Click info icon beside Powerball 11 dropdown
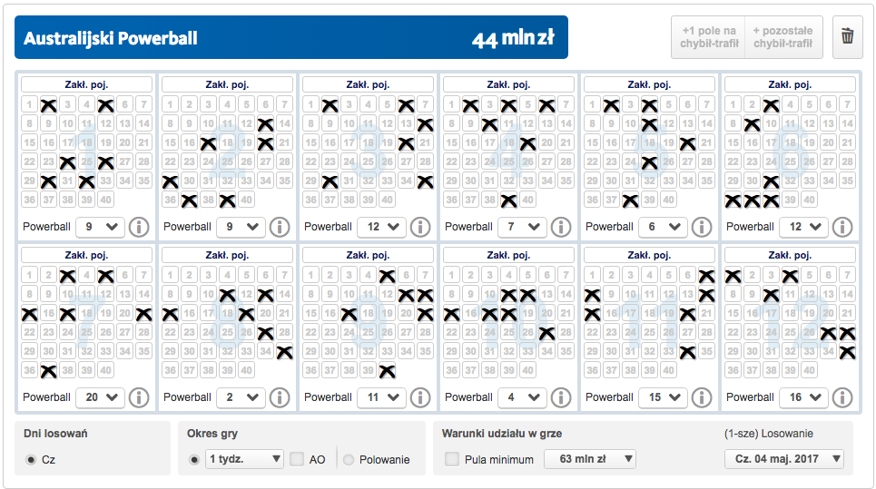The image size is (876, 489). (420, 397)
